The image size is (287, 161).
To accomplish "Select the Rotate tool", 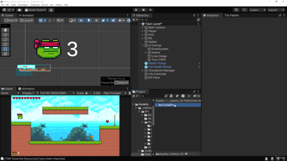I will point(5,39).
